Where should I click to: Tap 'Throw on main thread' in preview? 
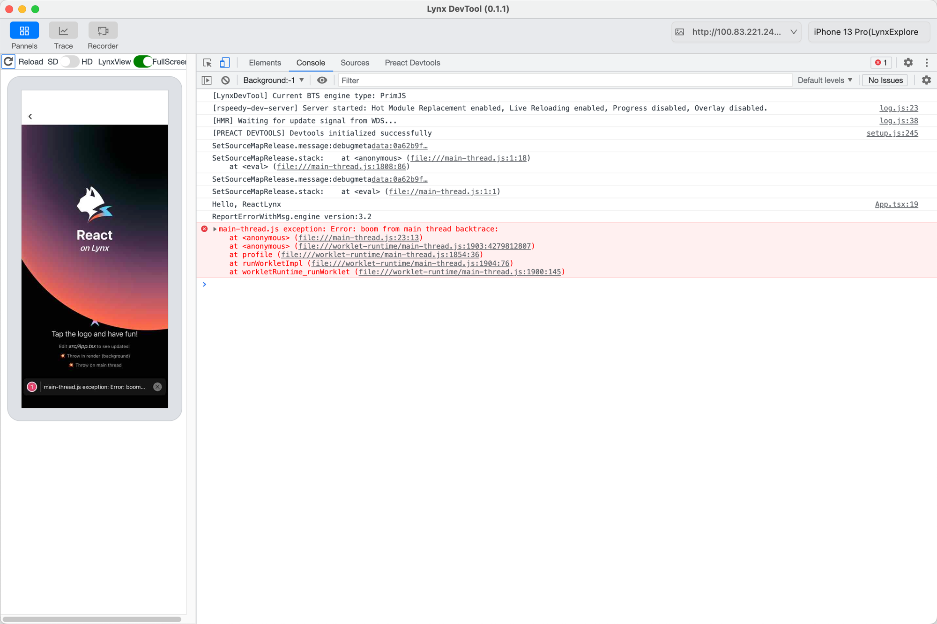[95, 366]
